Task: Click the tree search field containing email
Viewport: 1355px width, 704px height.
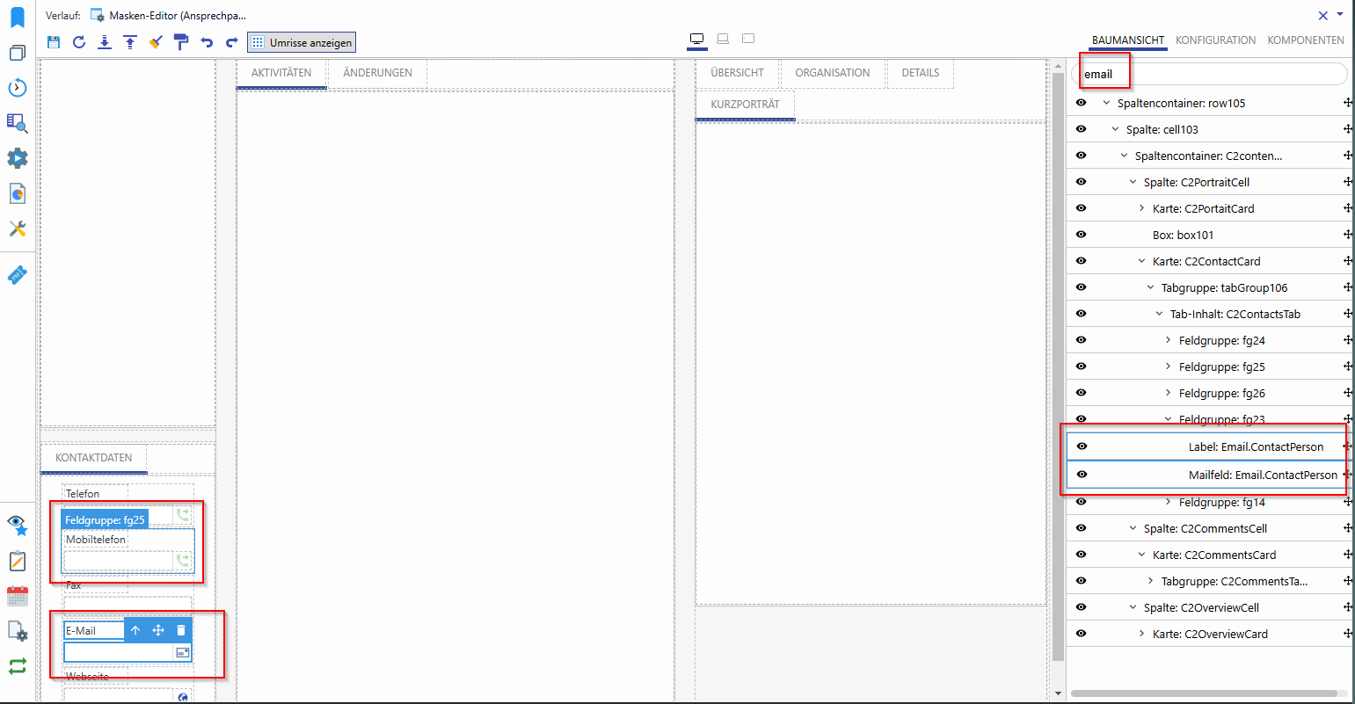Action: coord(1213,74)
